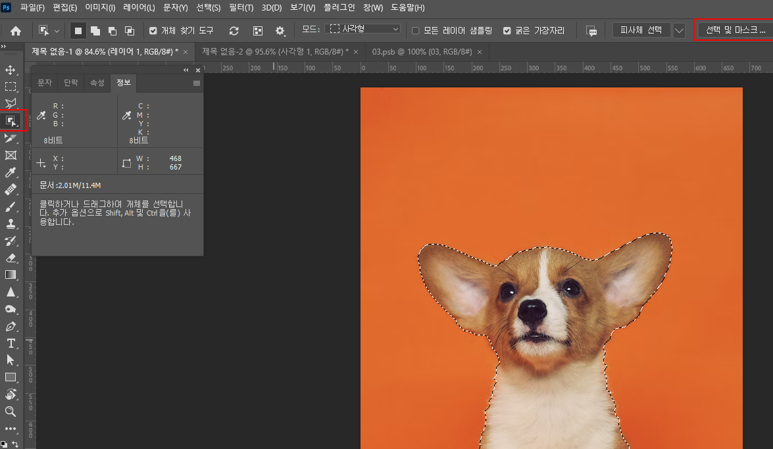Select the Horizontal Type tool
Image resolution: width=773 pixels, height=449 pixels.
tap(11, 343)
